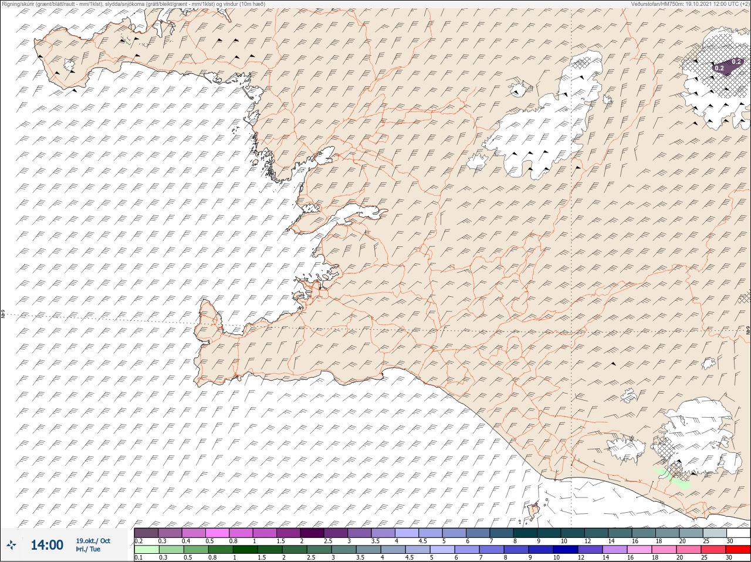The image size is (751, 562).
Task: Select the 0.5 bright pink swatch in upper legend row
Action: pos(217,533)
